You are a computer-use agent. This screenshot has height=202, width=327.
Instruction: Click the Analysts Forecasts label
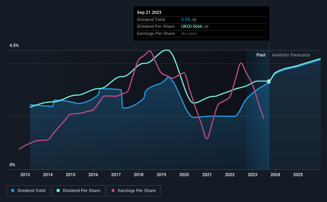(x=291, y=55)
